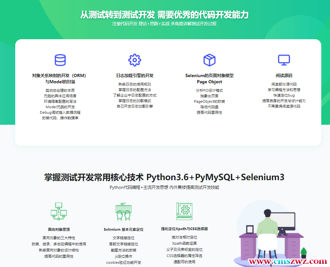Click the 从测试转到测试开发 banner title
Screen dimensions: 330x267
pos(165,15)
